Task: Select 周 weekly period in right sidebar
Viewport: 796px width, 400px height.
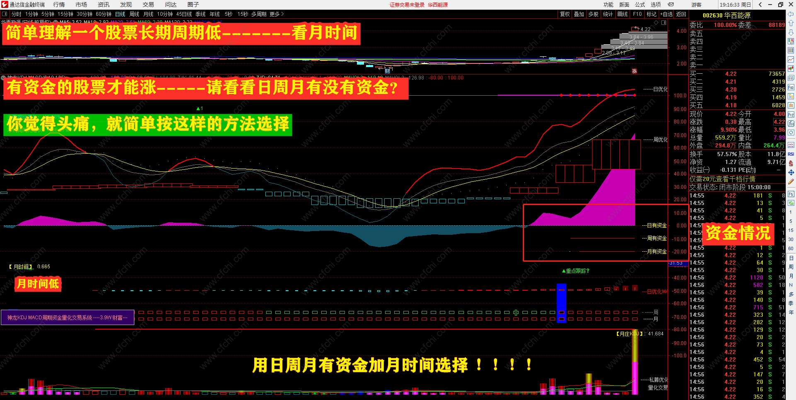Action: tap(791, 267)
